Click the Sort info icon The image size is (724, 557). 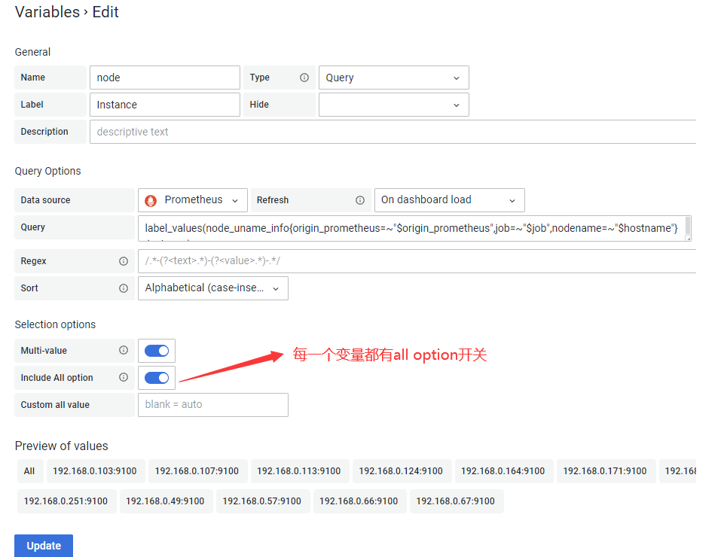(124, 288)
